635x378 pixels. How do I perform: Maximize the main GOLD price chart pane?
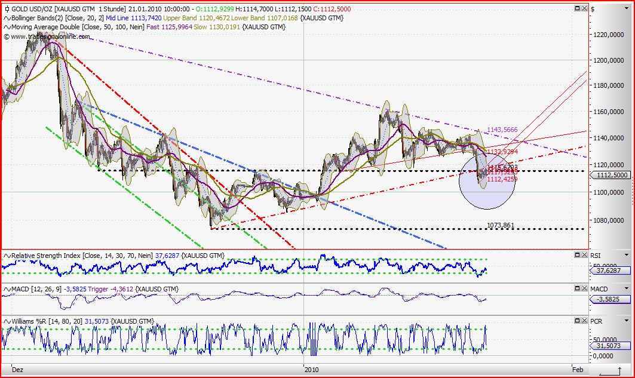pos(578,8)
